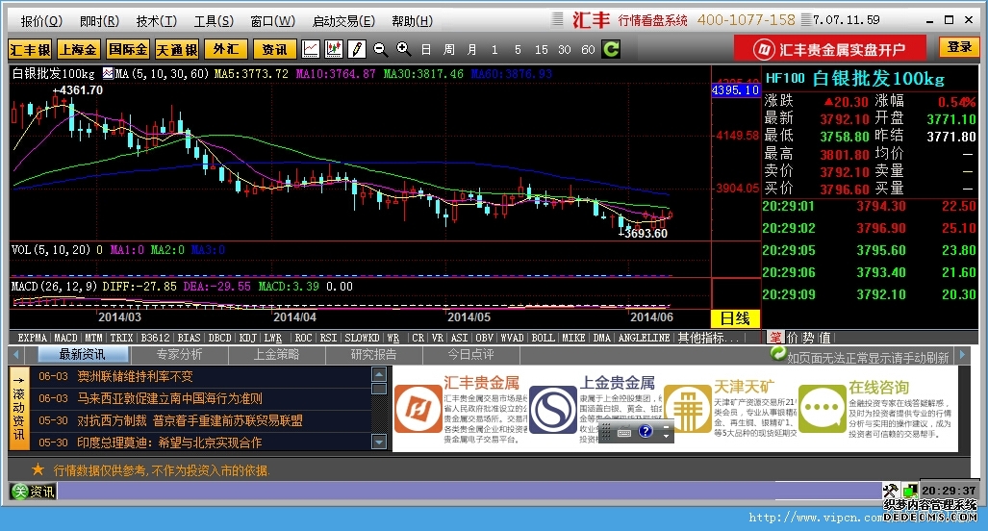Image resolution: width=988 pixels, height=531 pixels.
Task: Switch to the 研究报告 tab
Action: click(373, 355)
